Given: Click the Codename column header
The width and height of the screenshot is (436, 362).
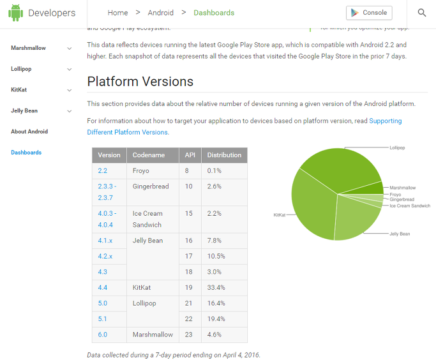Looking at the screenshot, I should coord(153,155).
